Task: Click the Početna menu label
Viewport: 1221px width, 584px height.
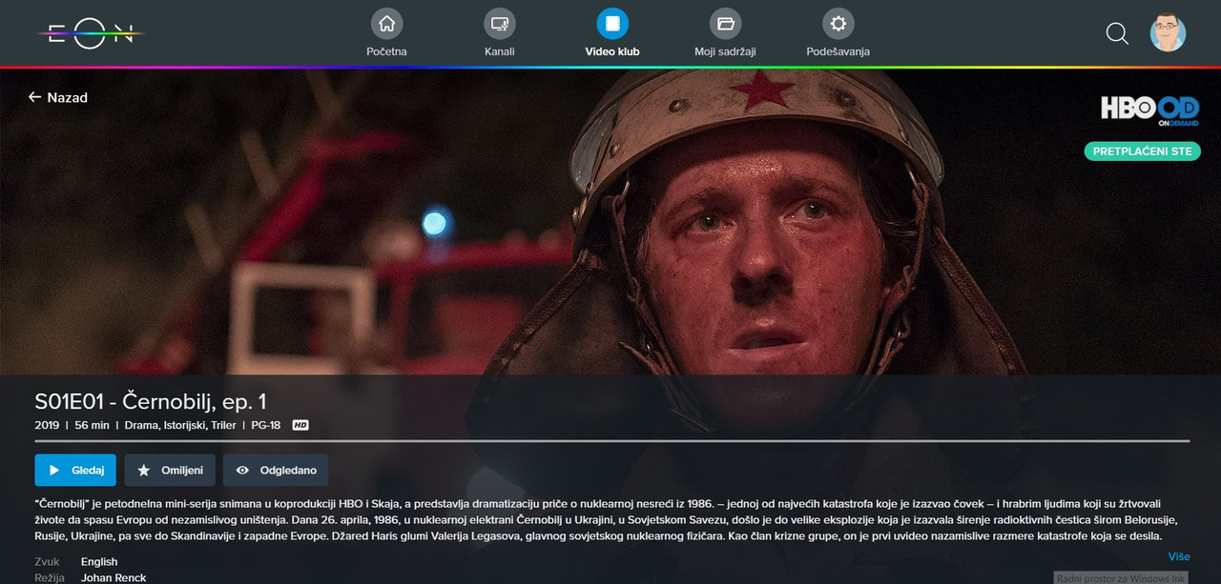Action: click(386, 51)
